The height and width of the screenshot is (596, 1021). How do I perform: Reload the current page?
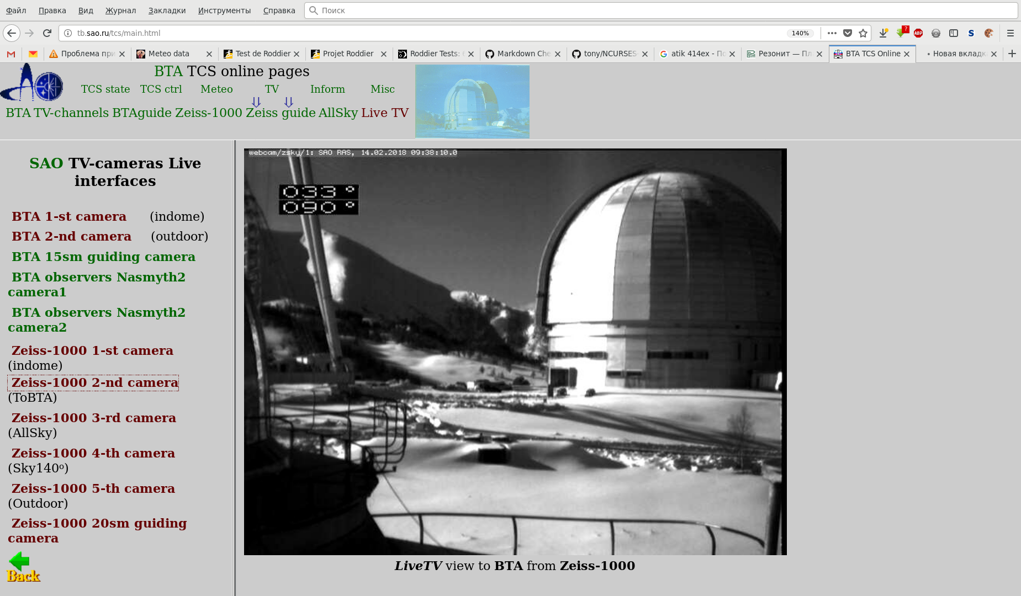click(47, 33)
